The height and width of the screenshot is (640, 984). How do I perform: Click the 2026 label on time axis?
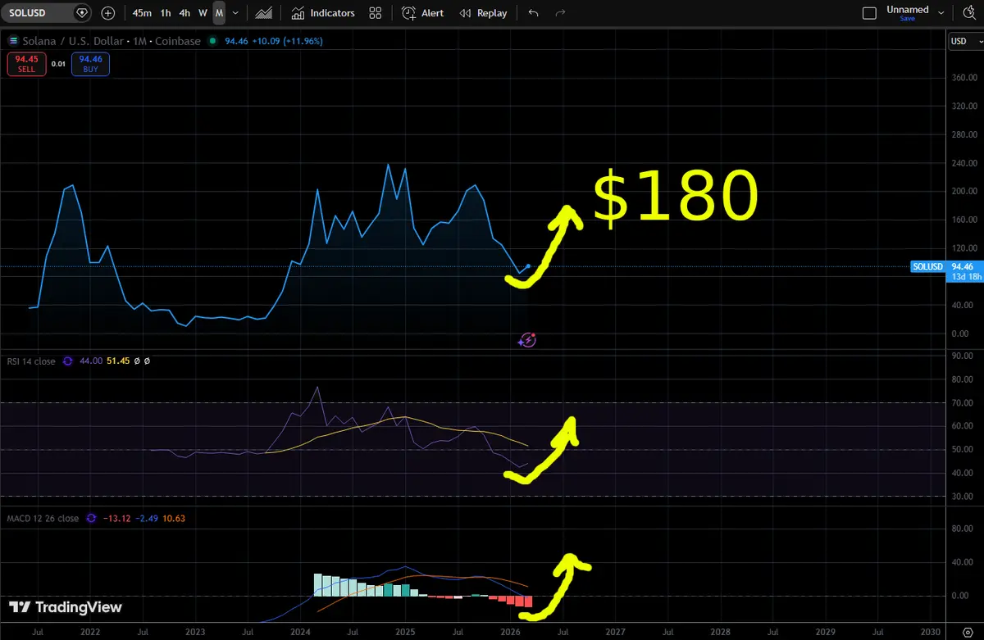tap(510, 632)
